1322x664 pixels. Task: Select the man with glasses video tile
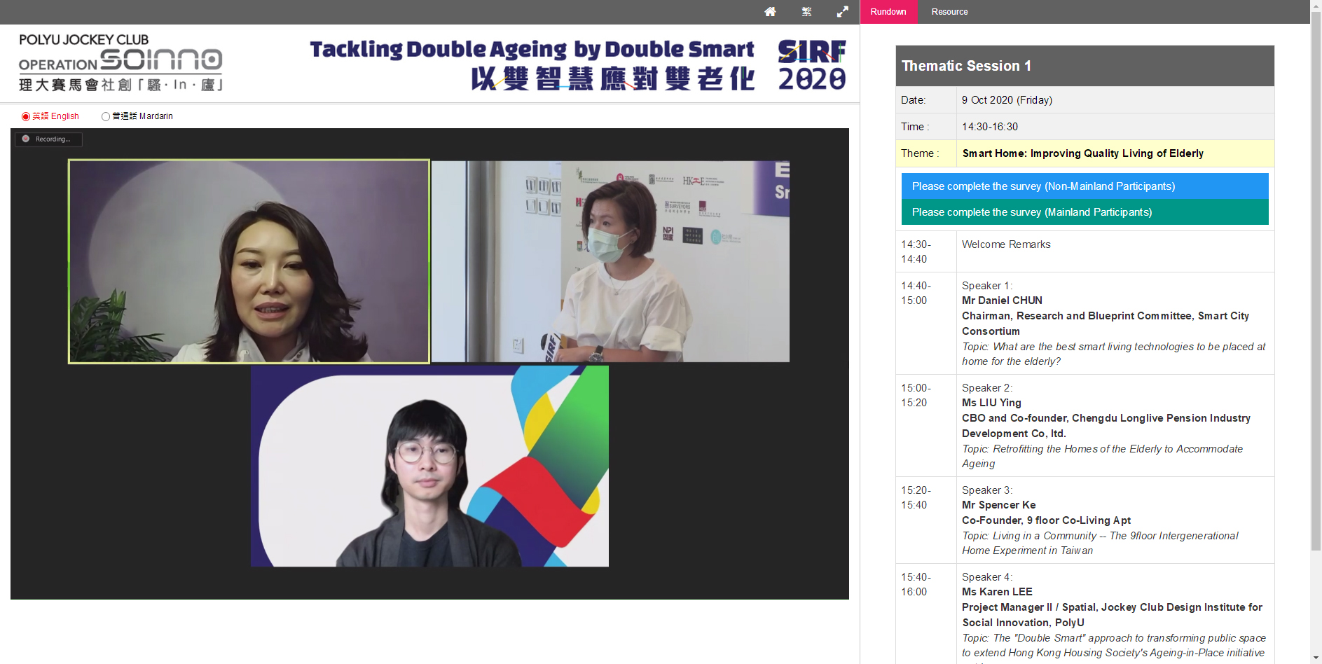click(429, 466)
